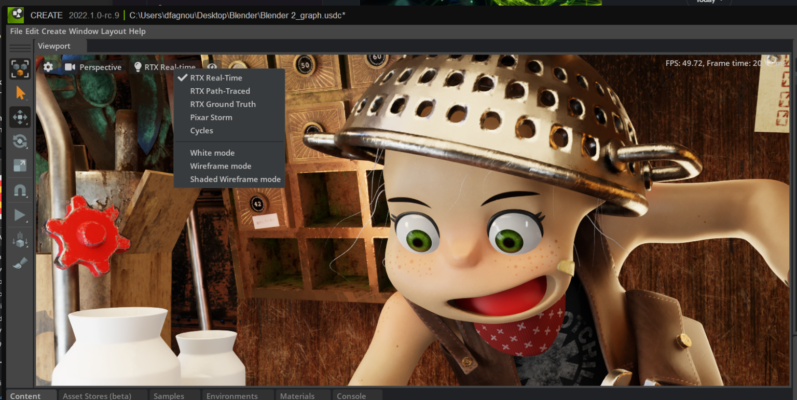This screenshot has height=400, width=797.
Task: Open the Perspective camera dropdown
Action: pyautogui.click(x=93, y=67)
